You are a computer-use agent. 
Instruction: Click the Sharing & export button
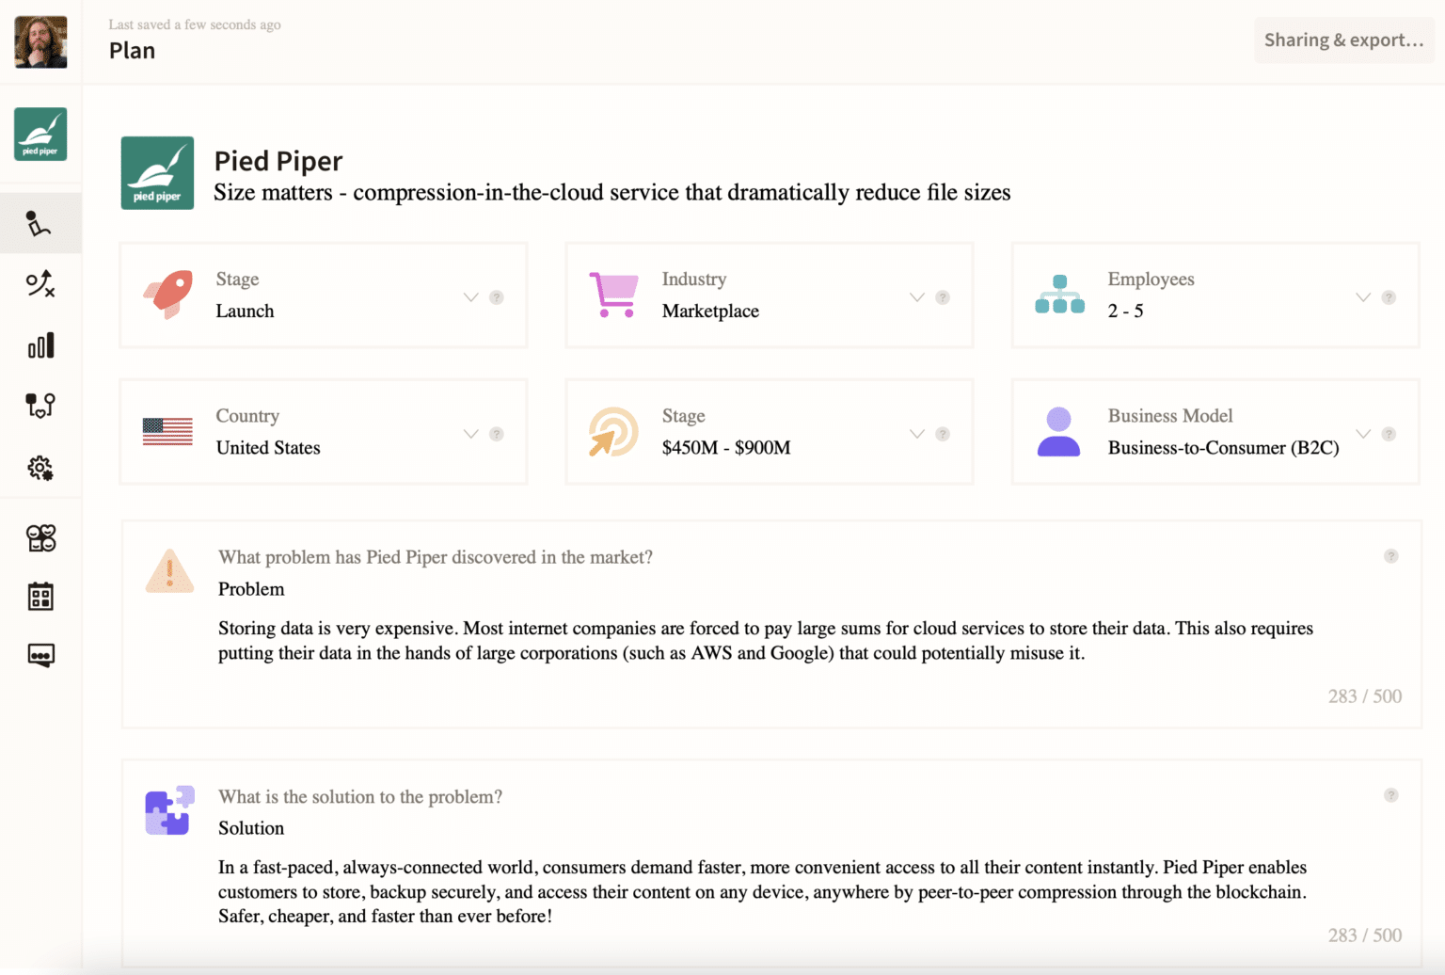click(x=1342, y=40)
